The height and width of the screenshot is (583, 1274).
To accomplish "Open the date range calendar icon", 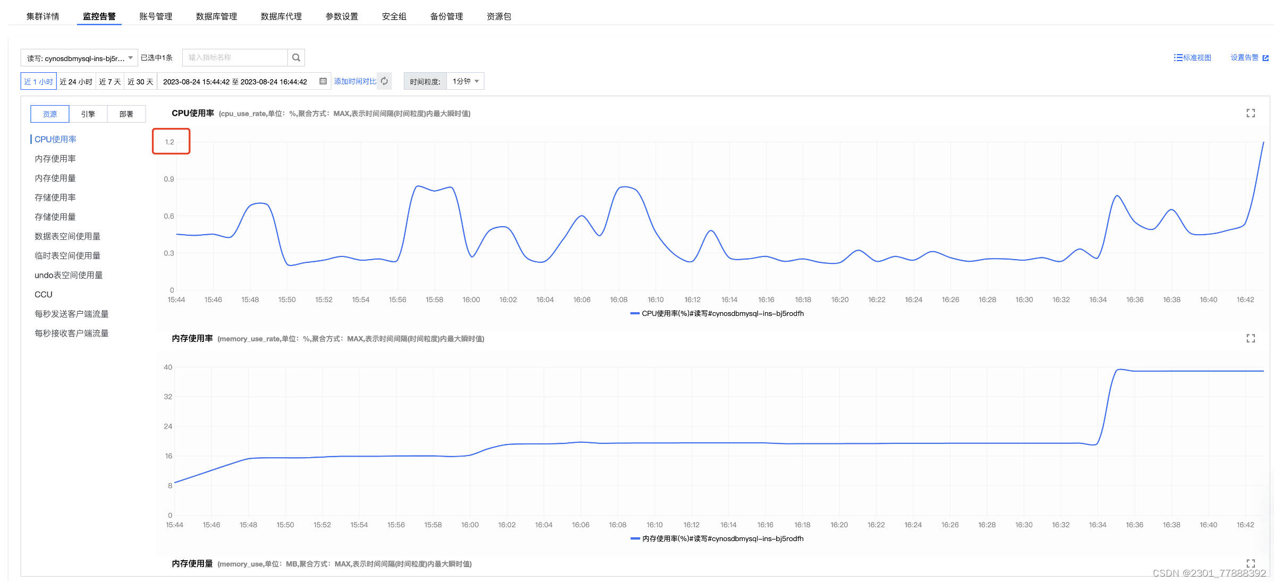I will pos(322,81).
